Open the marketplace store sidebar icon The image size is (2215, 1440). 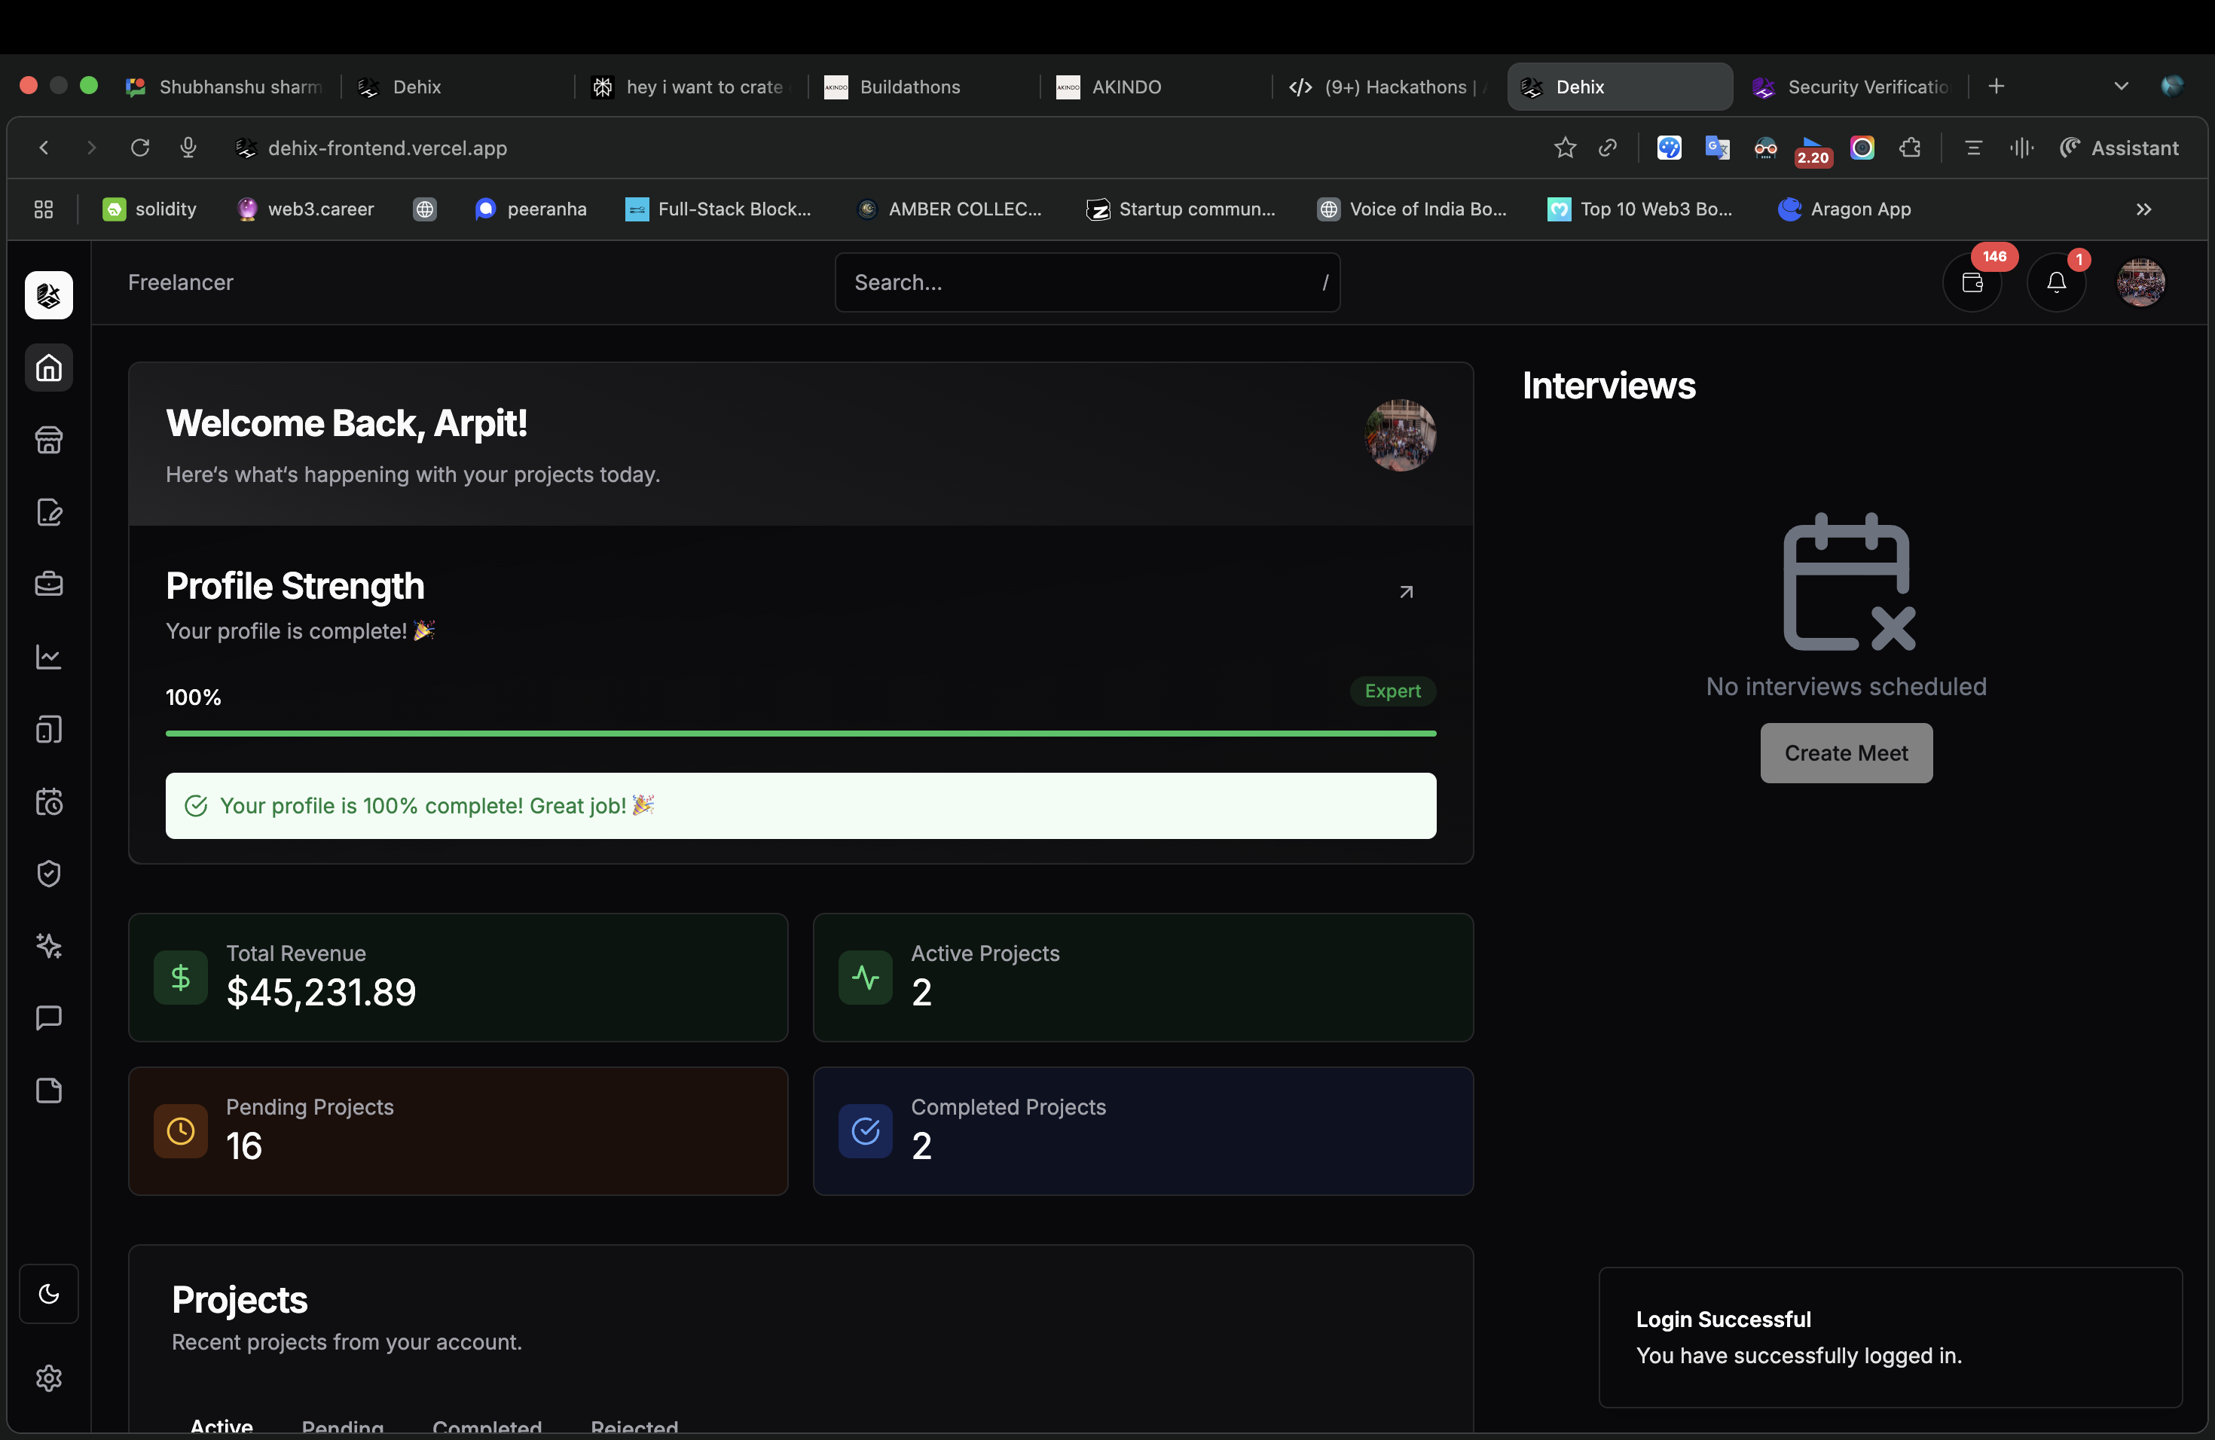pos(48,440)
